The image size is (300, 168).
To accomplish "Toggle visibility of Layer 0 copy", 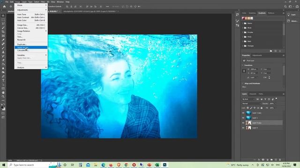I will [243, 123].
